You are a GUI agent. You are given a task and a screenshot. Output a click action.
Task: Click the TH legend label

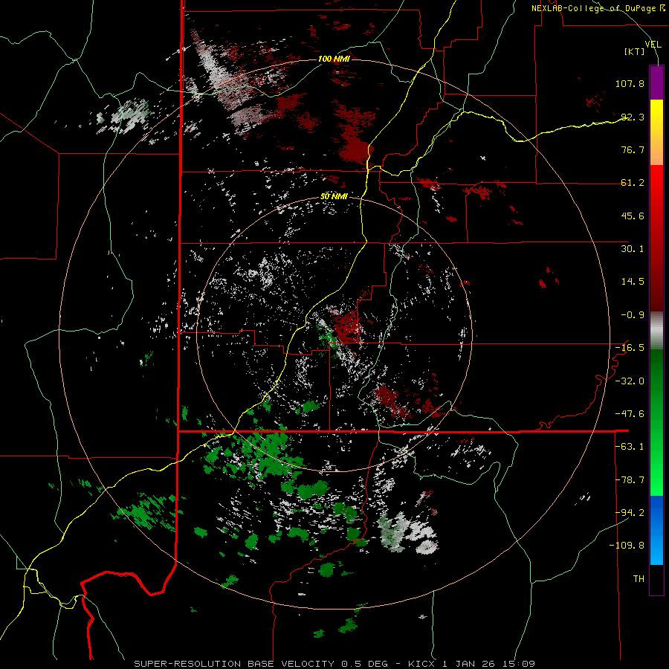point(639,579)
